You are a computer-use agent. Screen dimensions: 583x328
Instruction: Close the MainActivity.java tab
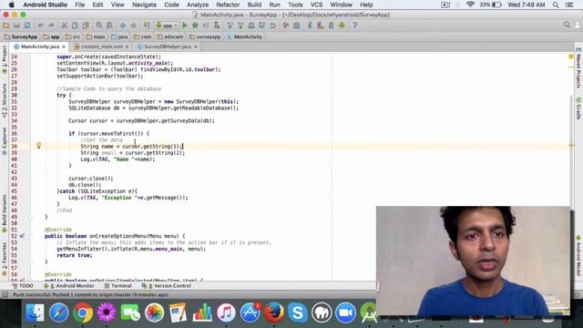click(64, 46)
